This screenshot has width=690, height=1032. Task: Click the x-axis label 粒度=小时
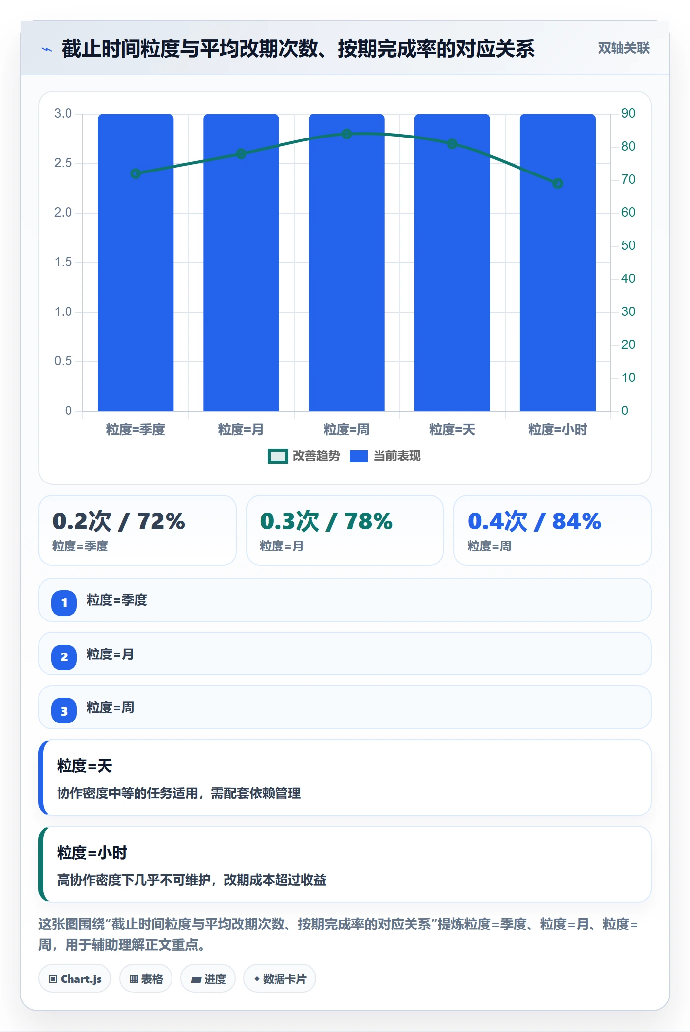558,429
